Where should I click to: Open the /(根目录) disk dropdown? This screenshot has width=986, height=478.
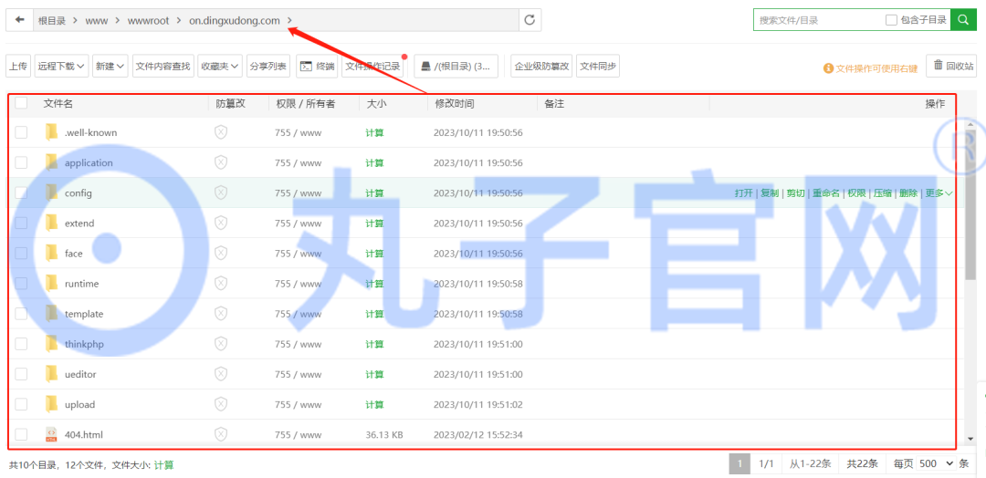456,66
